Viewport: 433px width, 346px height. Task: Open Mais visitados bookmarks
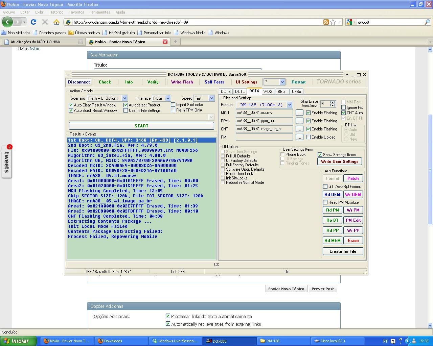coord(16,33)
